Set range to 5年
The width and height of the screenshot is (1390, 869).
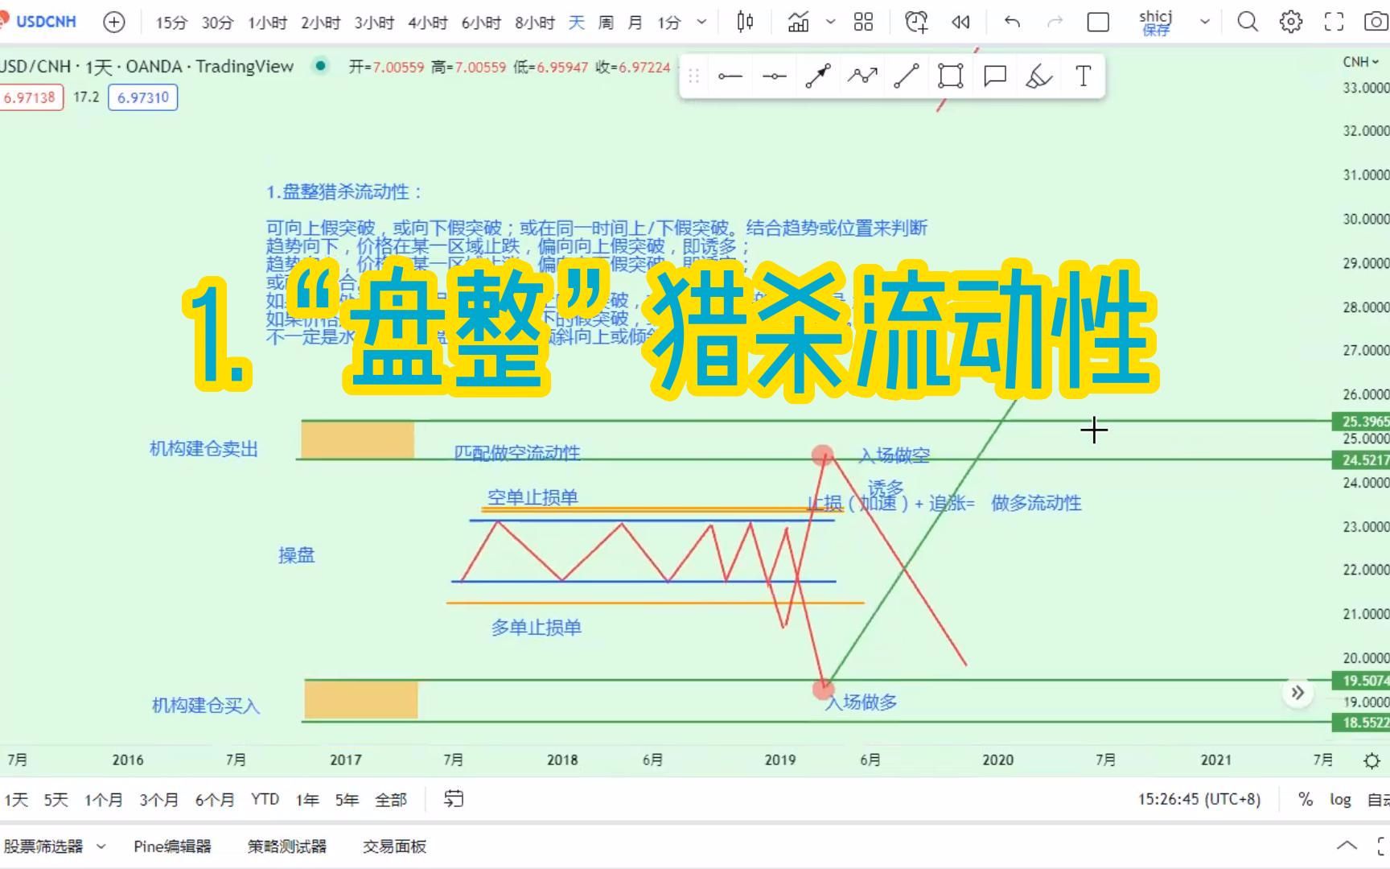pos(347,799)
